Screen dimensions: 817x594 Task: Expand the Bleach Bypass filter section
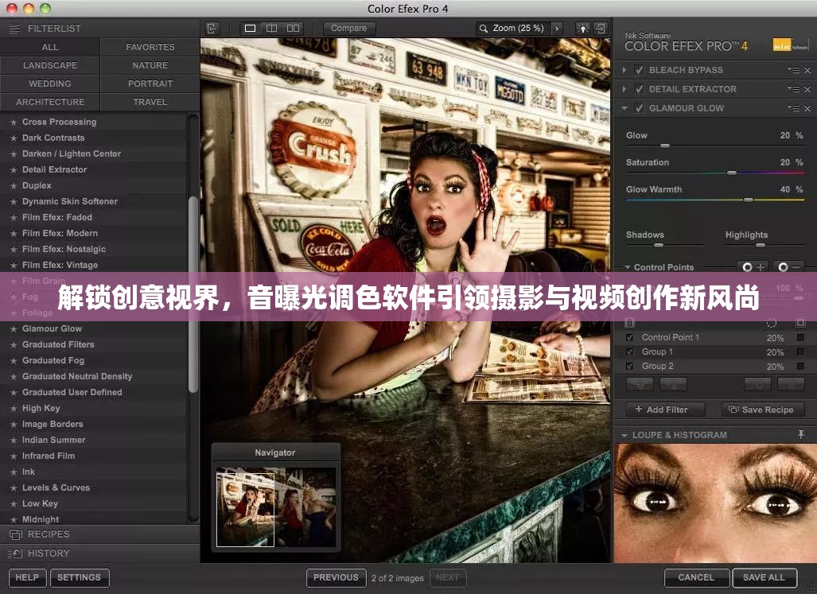624,70
